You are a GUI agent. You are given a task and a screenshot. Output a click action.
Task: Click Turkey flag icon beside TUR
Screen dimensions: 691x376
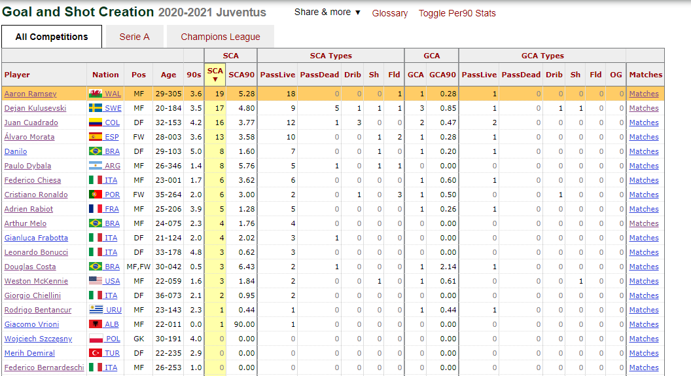pyautogui.click(x=96, y=353)
